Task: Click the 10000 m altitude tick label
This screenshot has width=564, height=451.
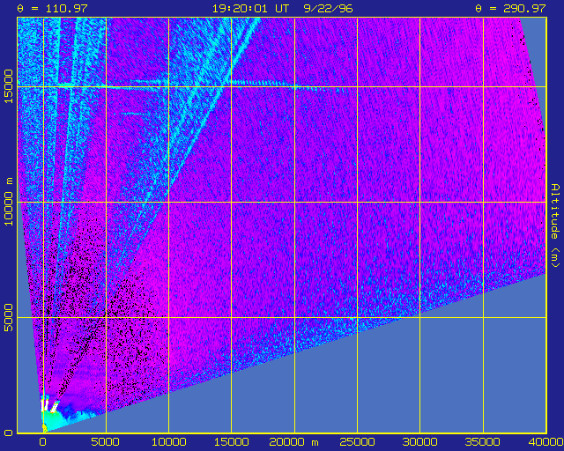Action: pos(8,202)
